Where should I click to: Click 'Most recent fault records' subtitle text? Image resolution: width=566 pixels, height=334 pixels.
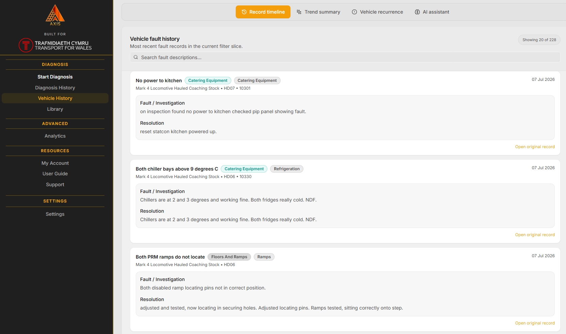(186, 46)
